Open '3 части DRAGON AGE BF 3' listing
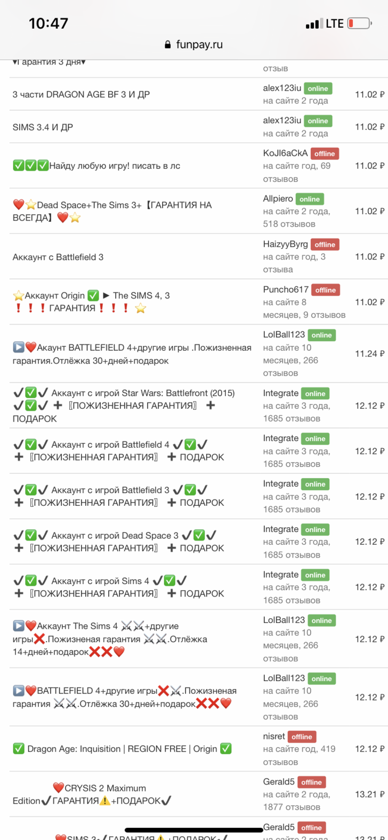The width and height of the screenshot is (388, 840). coord(81,94)
